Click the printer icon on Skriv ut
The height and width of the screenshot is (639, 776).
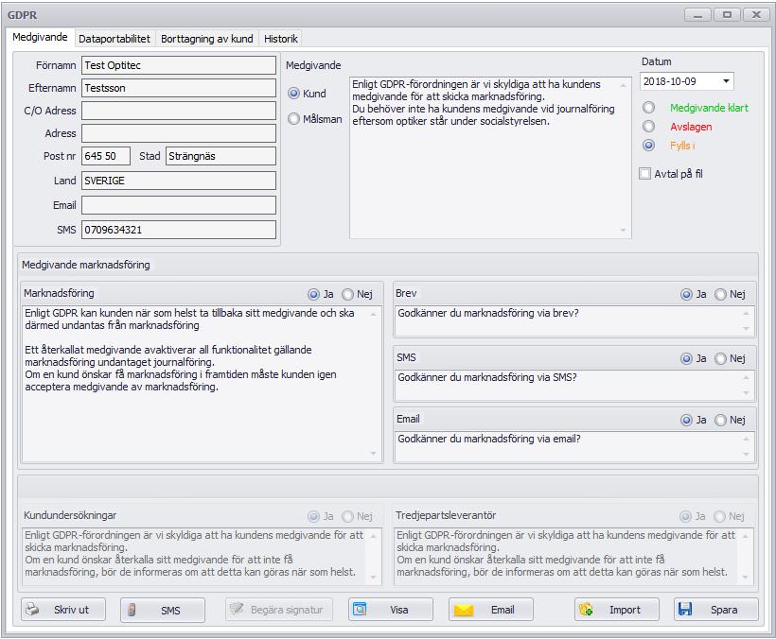point(33,609)
